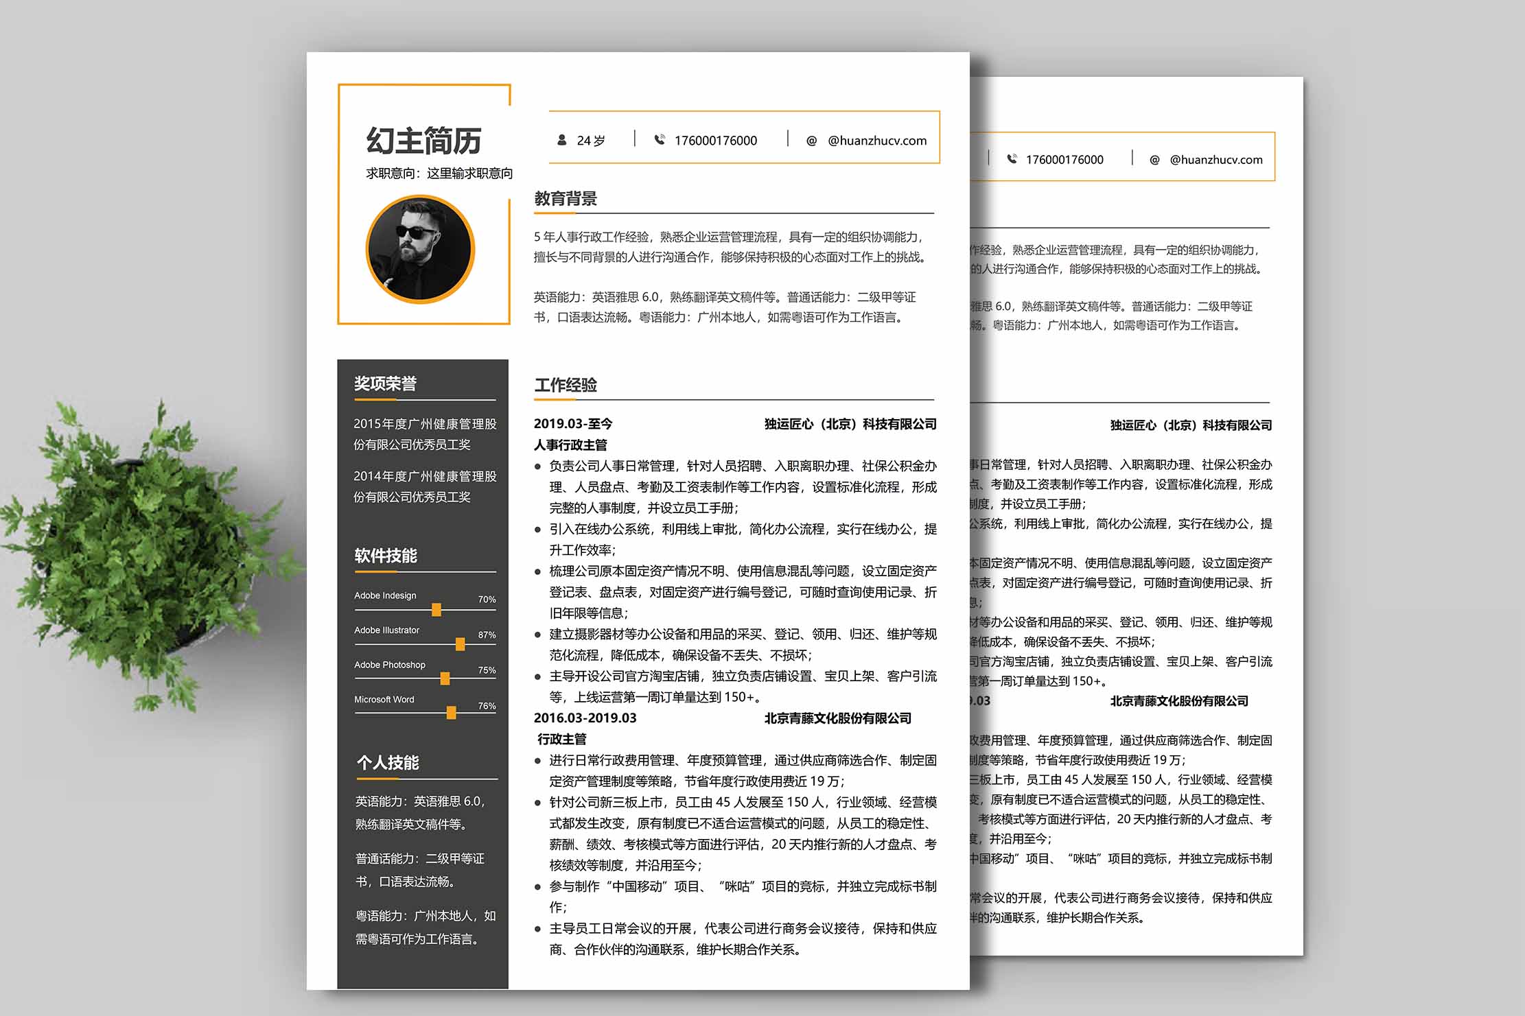The width and height of the screenshot is (1525, 1016).
Task: Click the person icon beside 24 岁
Action: point(561,140)
